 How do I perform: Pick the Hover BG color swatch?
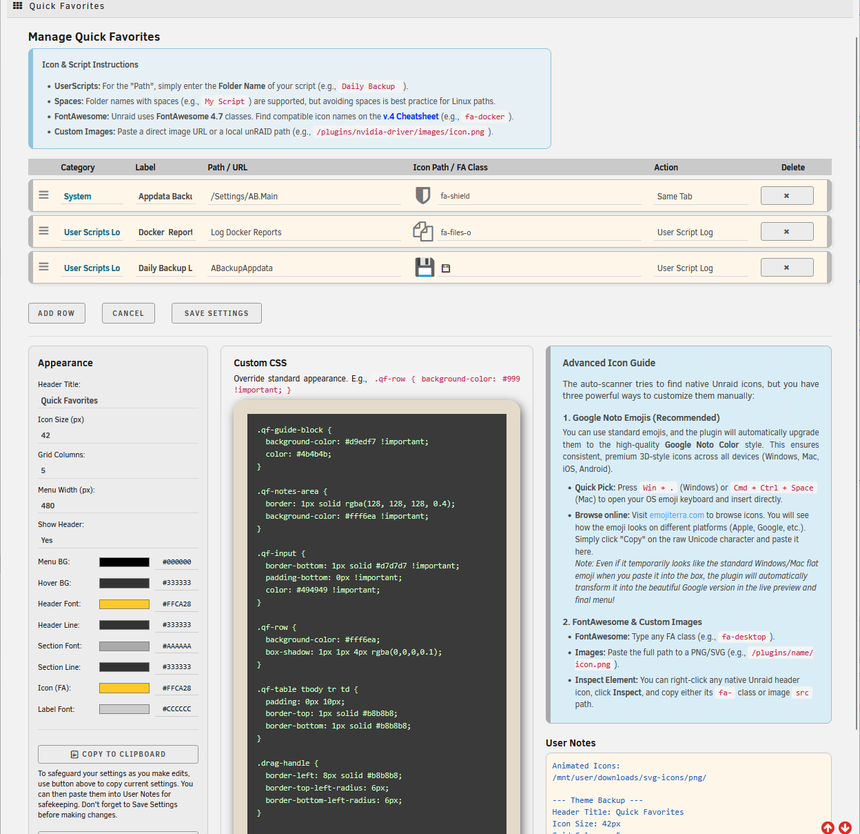click(124, 583)
